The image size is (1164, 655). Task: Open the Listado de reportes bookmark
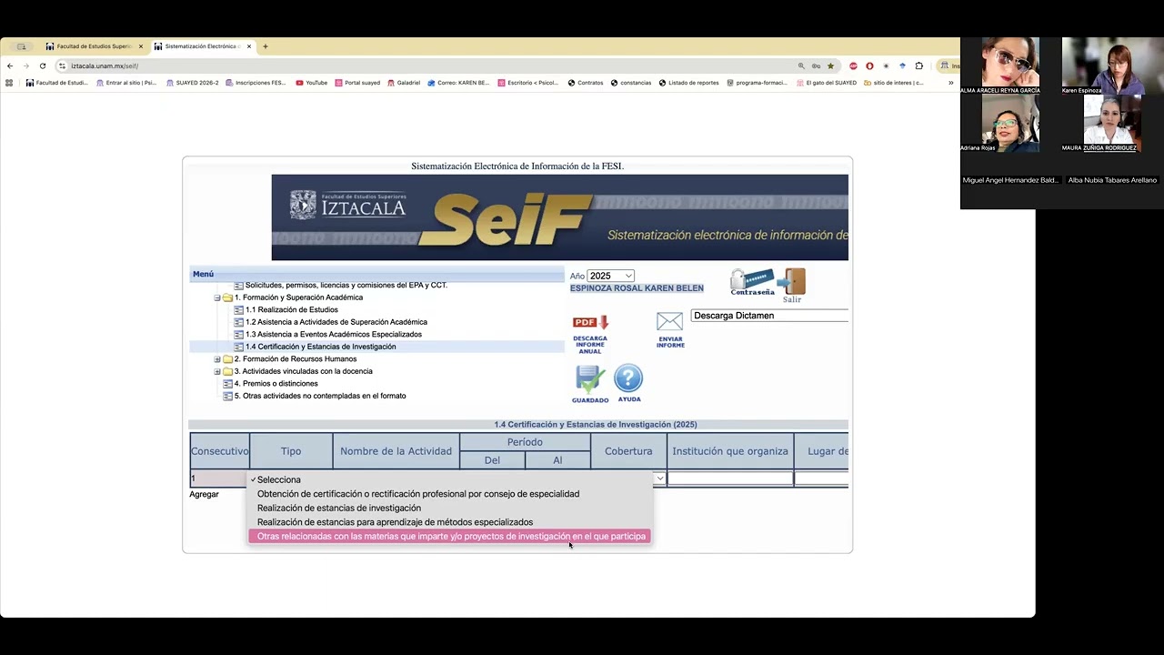click(688, 83)
